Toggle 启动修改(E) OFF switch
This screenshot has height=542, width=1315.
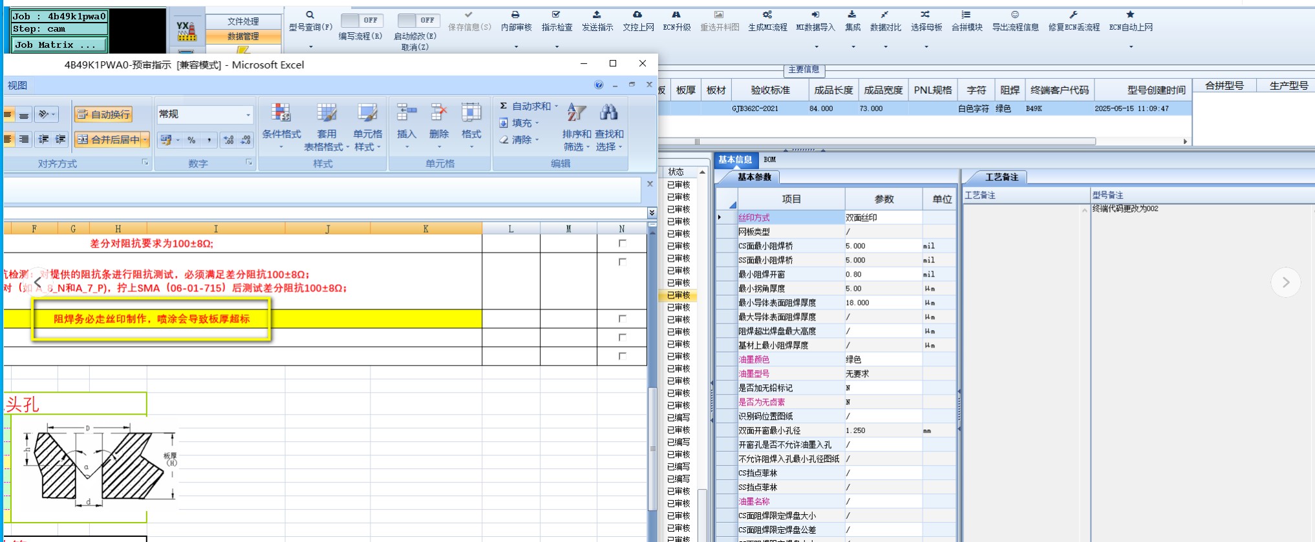pyautogui.click(x=419, y=21)
